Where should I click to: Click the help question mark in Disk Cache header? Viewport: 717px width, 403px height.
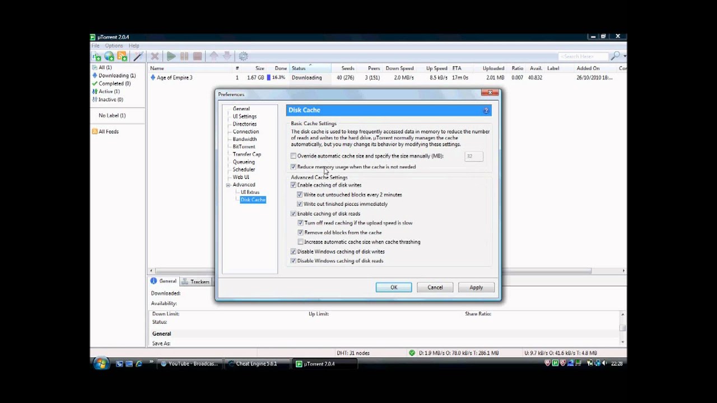pyautogui.click(x=486, y=110)
